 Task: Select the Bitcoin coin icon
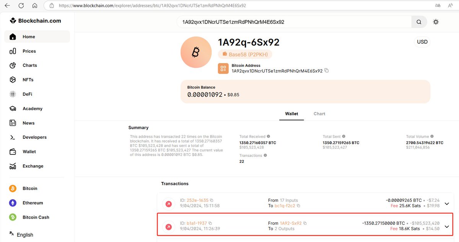(x=13, y=188)
